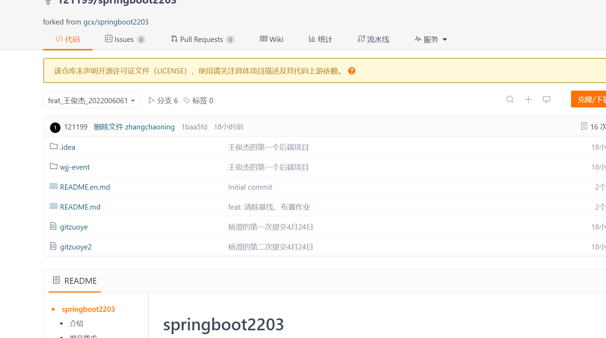Viewport: 606px width, 338px height.
Task: Jump to 介绍 section in README outline
Action: click(76, 323)
